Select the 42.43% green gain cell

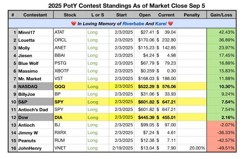[x=221, y=32]
